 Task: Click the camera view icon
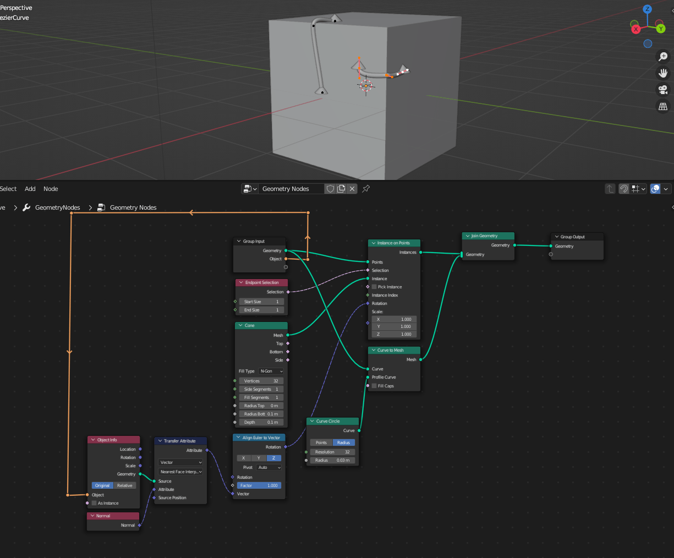pos(663,90)
